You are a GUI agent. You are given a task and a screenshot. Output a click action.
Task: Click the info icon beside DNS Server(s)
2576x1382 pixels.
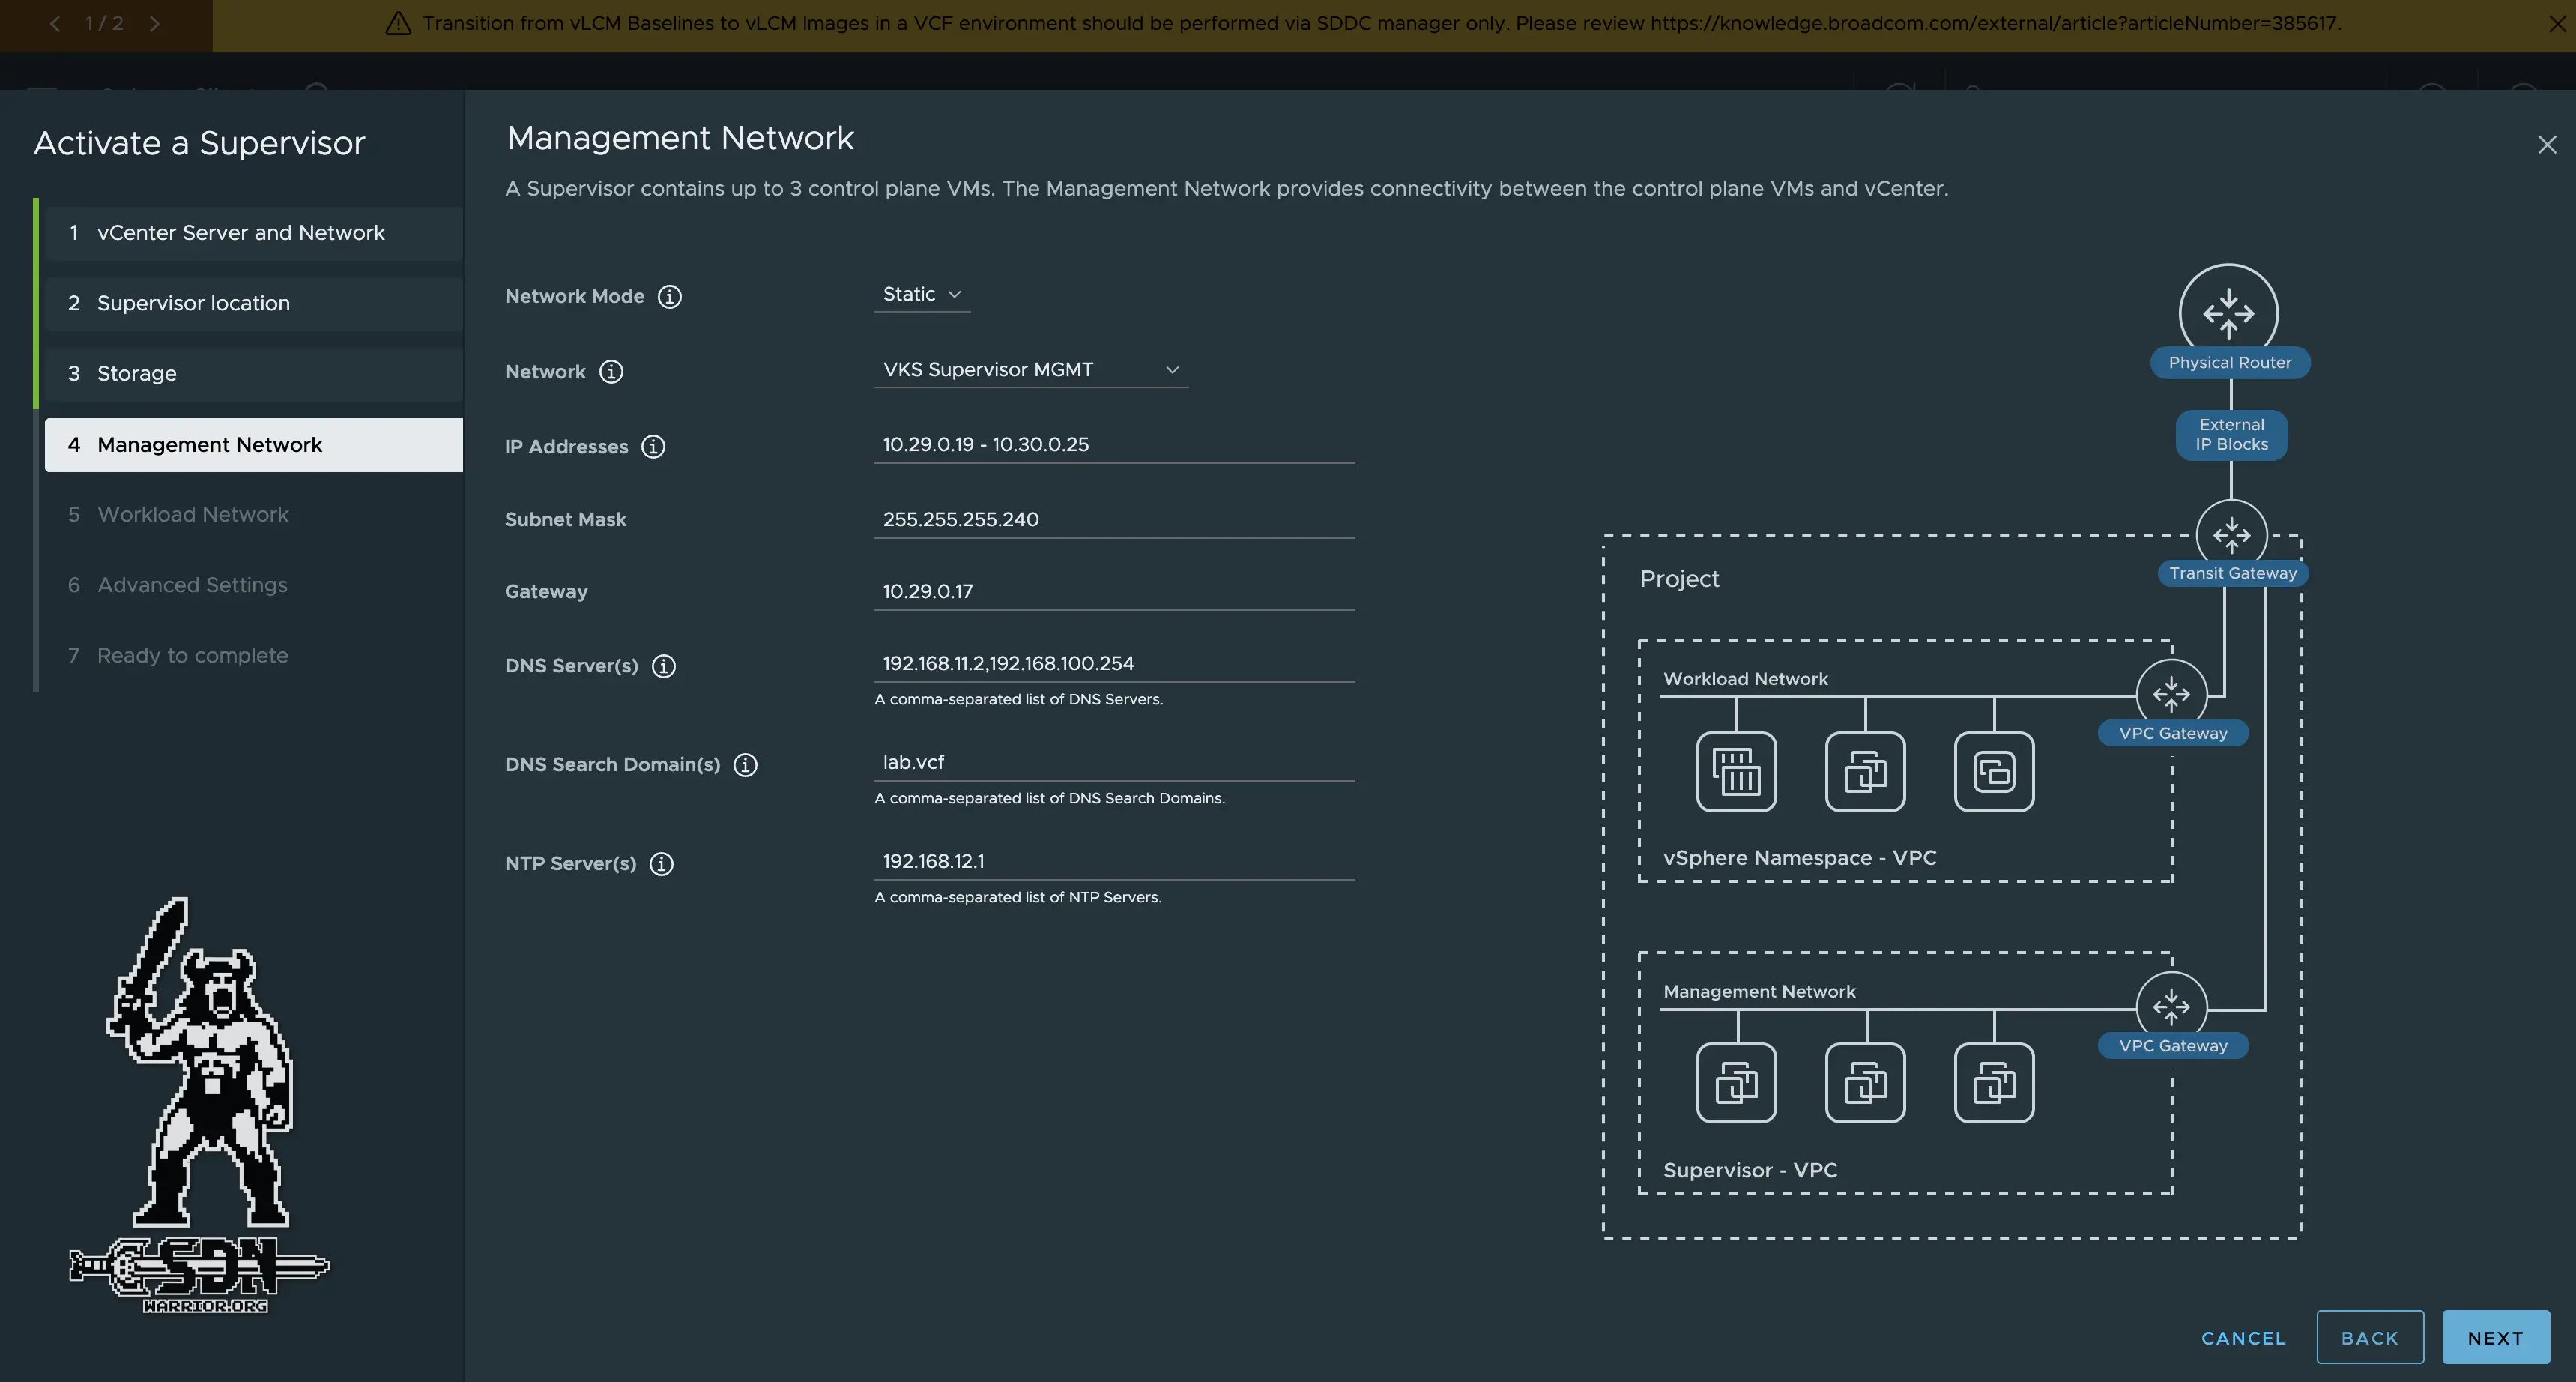(x=664, y=665)
